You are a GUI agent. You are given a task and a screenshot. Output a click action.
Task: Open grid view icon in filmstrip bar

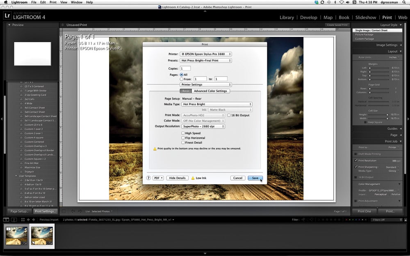coord(23,220)
